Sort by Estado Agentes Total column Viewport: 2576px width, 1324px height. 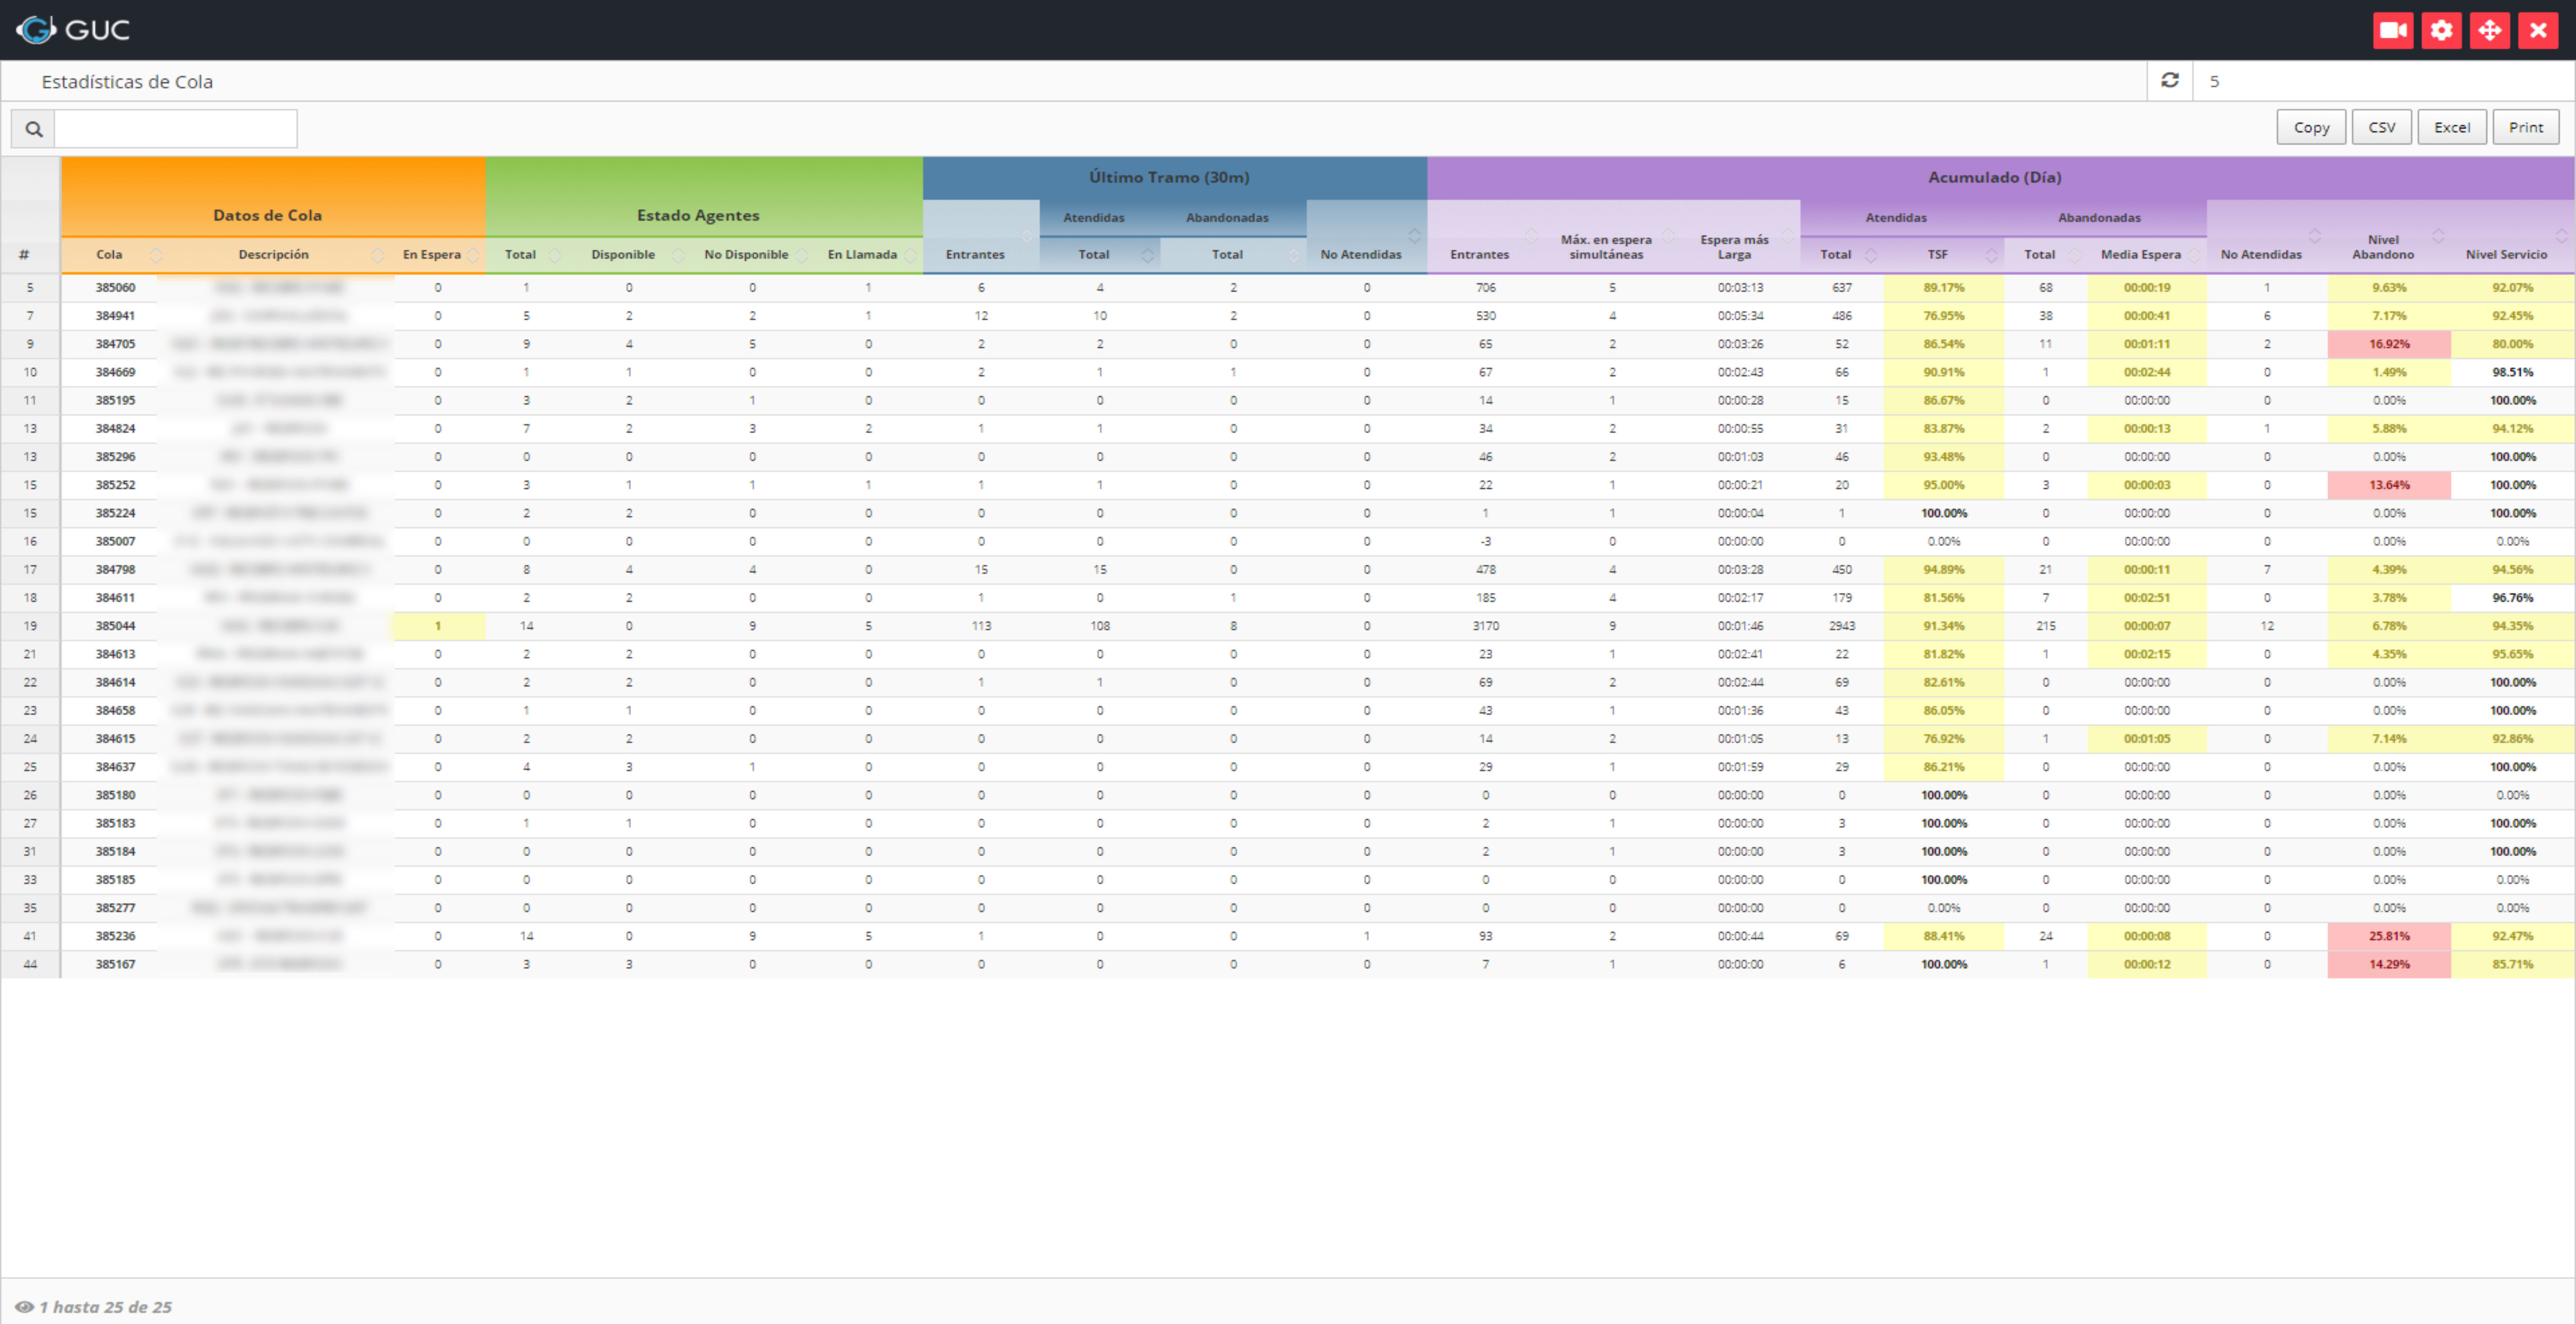520,255
